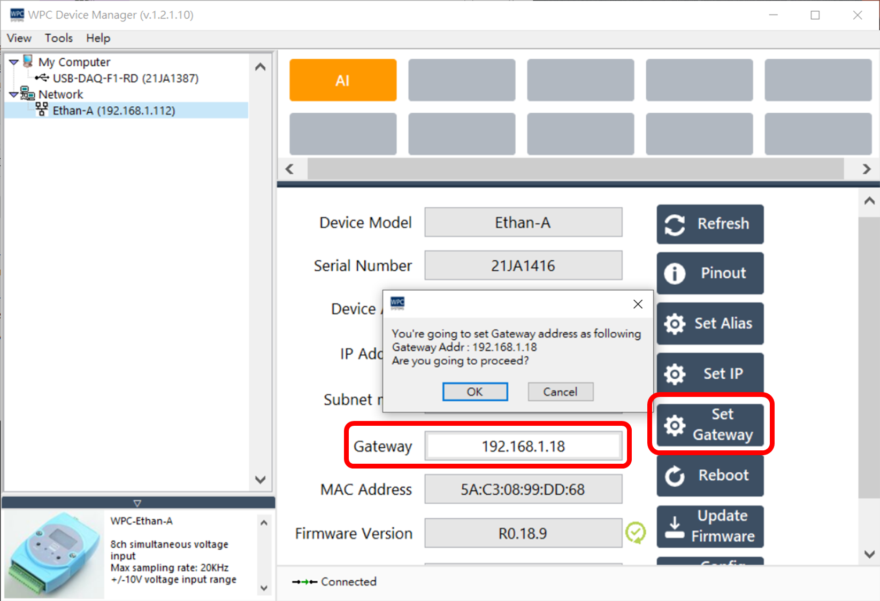Screen dimensions: 880x601
Task: Click the Set Gateway button
Action: (x=709, y=425)
